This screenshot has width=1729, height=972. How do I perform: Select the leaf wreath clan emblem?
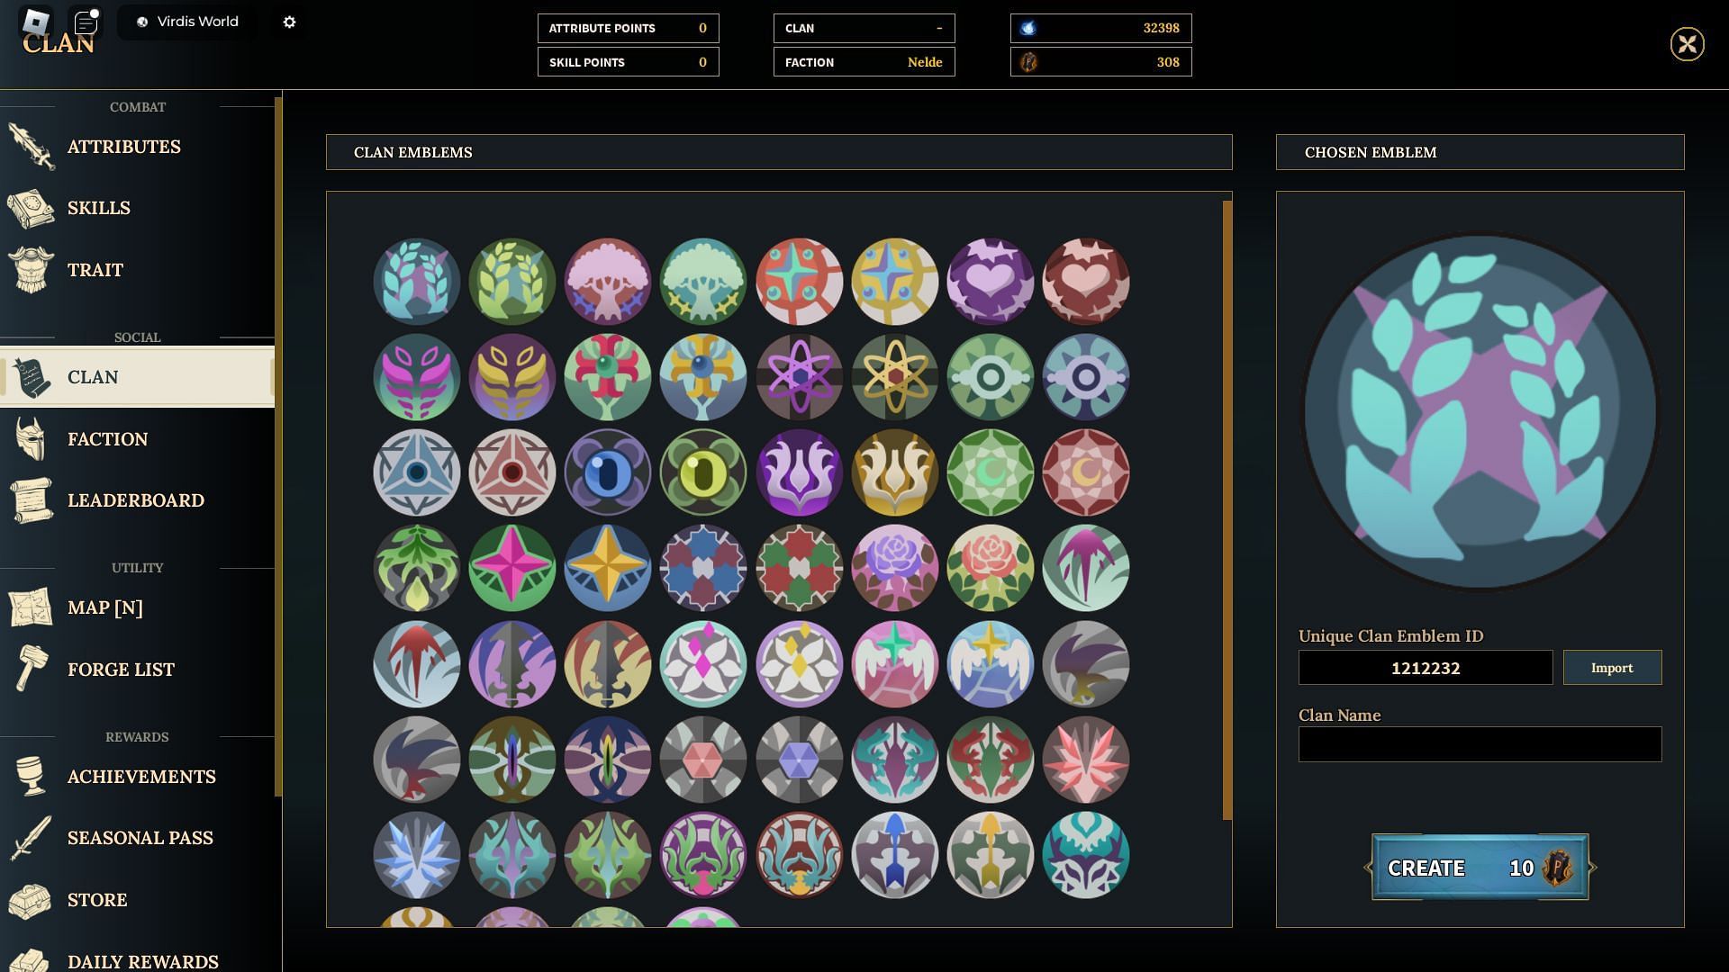coord(416,280)
